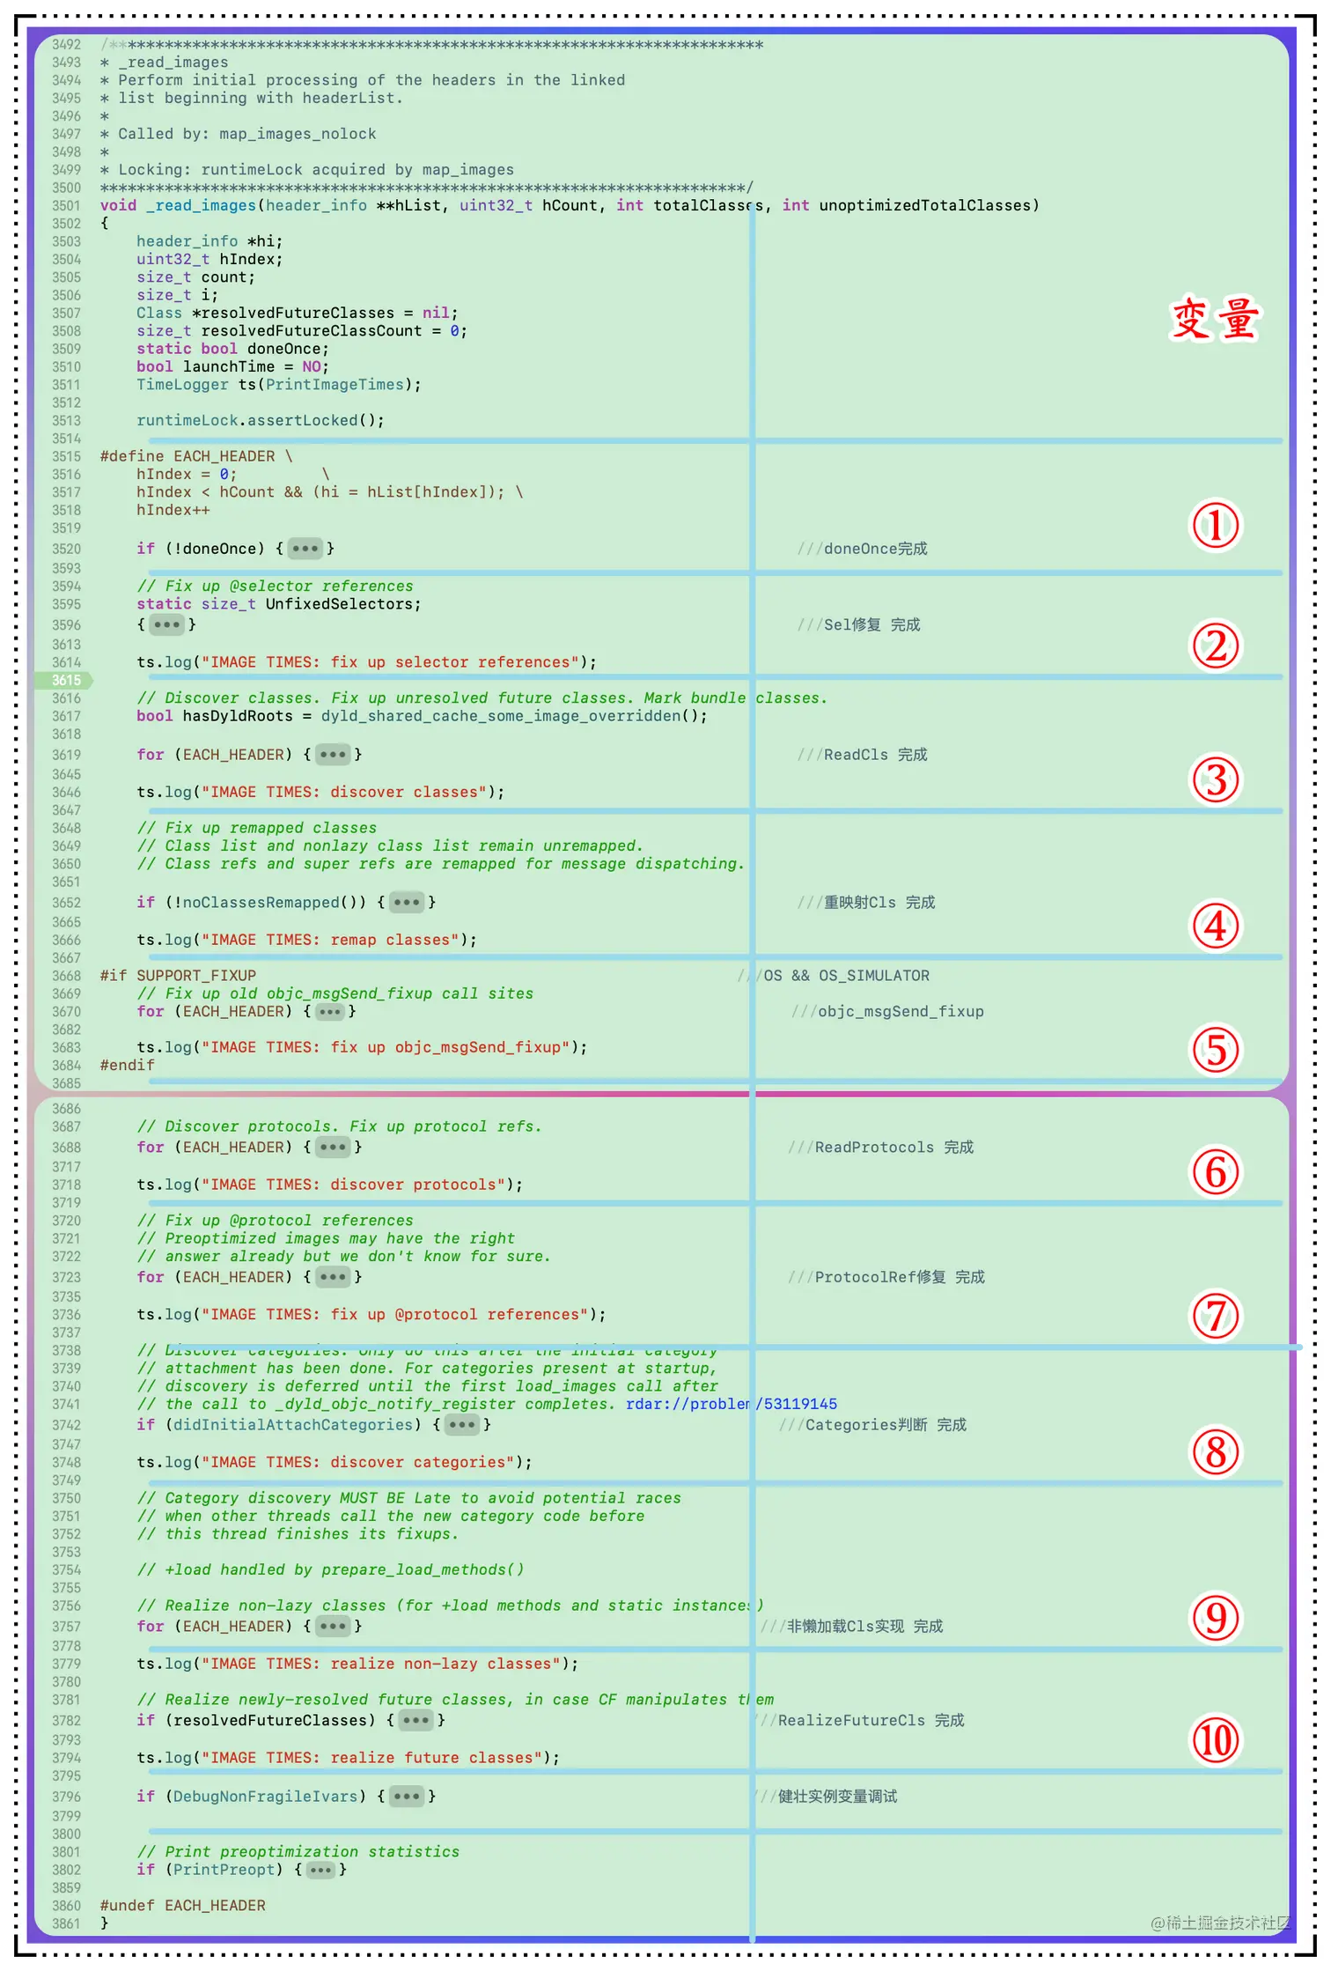This screenshot has height=1971, width=1331.
Task: Click 'static size_t UnfixedSelectors;' line
Action: 279,604
